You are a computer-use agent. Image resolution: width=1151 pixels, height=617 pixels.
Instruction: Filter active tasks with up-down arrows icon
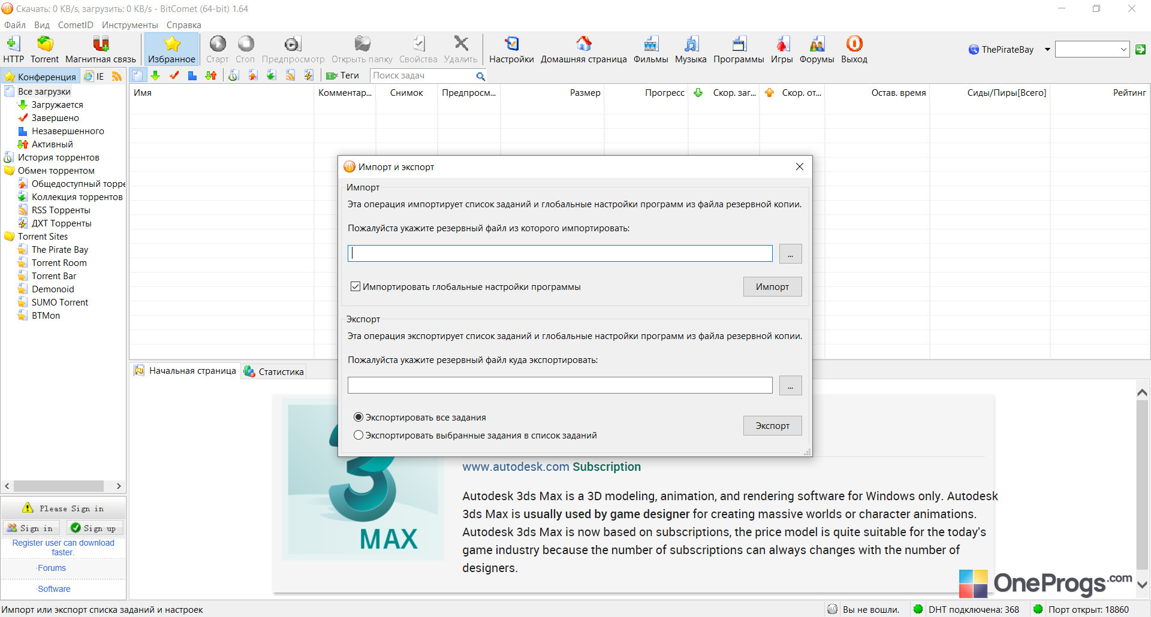211,75
